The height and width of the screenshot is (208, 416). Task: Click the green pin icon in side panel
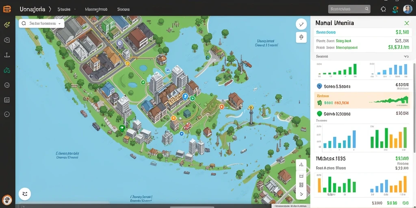tap(319, 114)
